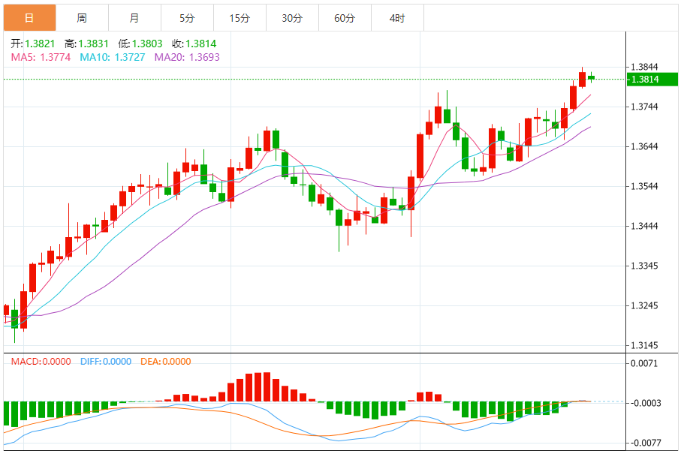Screen dimensions: 684x451
Task: Click the DIFF:0.0000 indicator label
Action: coord(106,362)
